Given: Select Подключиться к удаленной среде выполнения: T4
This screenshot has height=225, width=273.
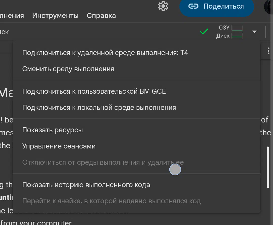Looking at the screenshot, I should 105,53.
